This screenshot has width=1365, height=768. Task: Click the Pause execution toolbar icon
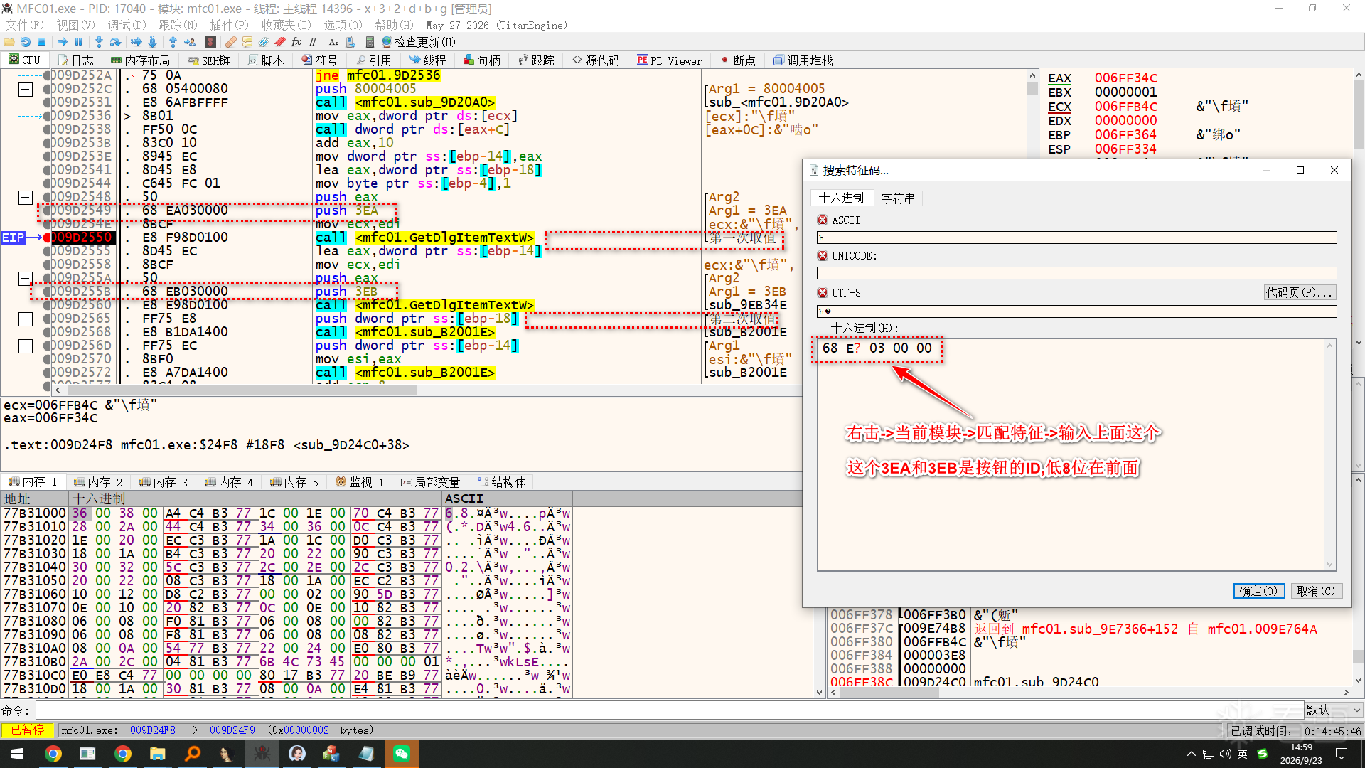click(x=79, y=42)
